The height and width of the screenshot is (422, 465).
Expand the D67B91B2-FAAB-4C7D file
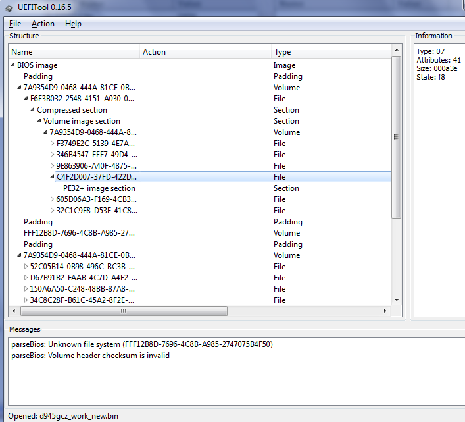26,277
